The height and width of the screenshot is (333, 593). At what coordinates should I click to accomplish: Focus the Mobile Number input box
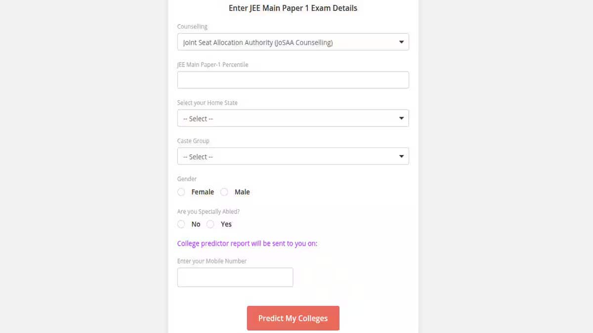[x=235, y=277]
